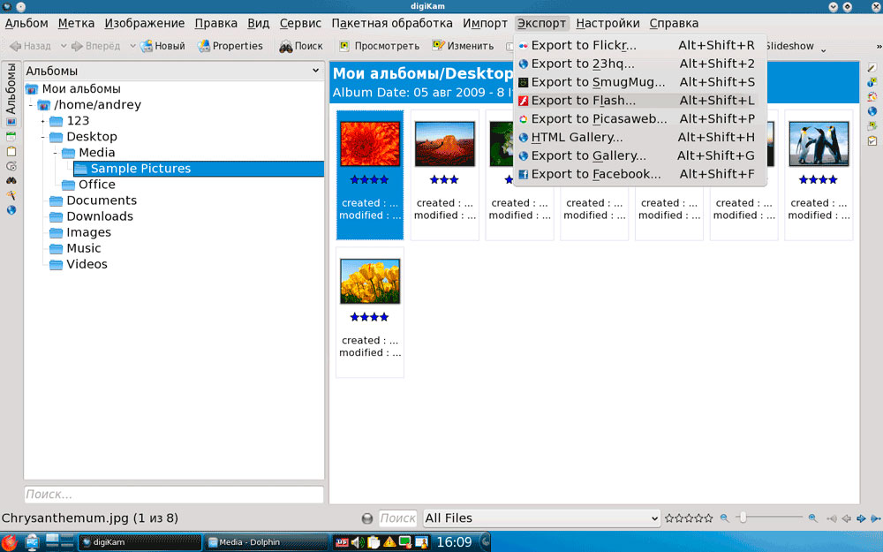
Task: Collapse the /home/andrey tree node
Action: (31, 105)
